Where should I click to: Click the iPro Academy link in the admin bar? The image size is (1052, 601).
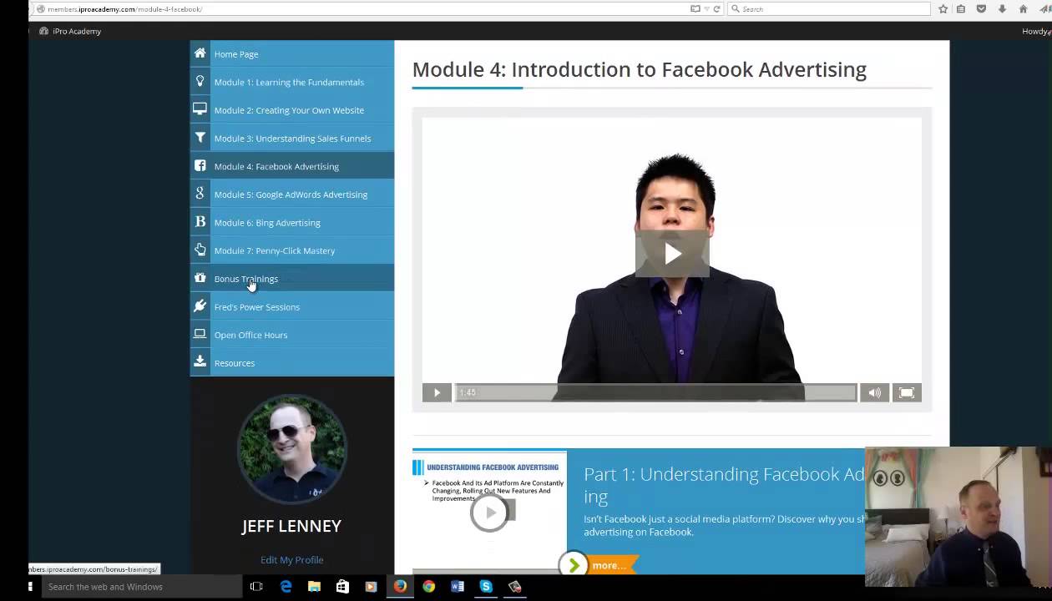(70, 31)
